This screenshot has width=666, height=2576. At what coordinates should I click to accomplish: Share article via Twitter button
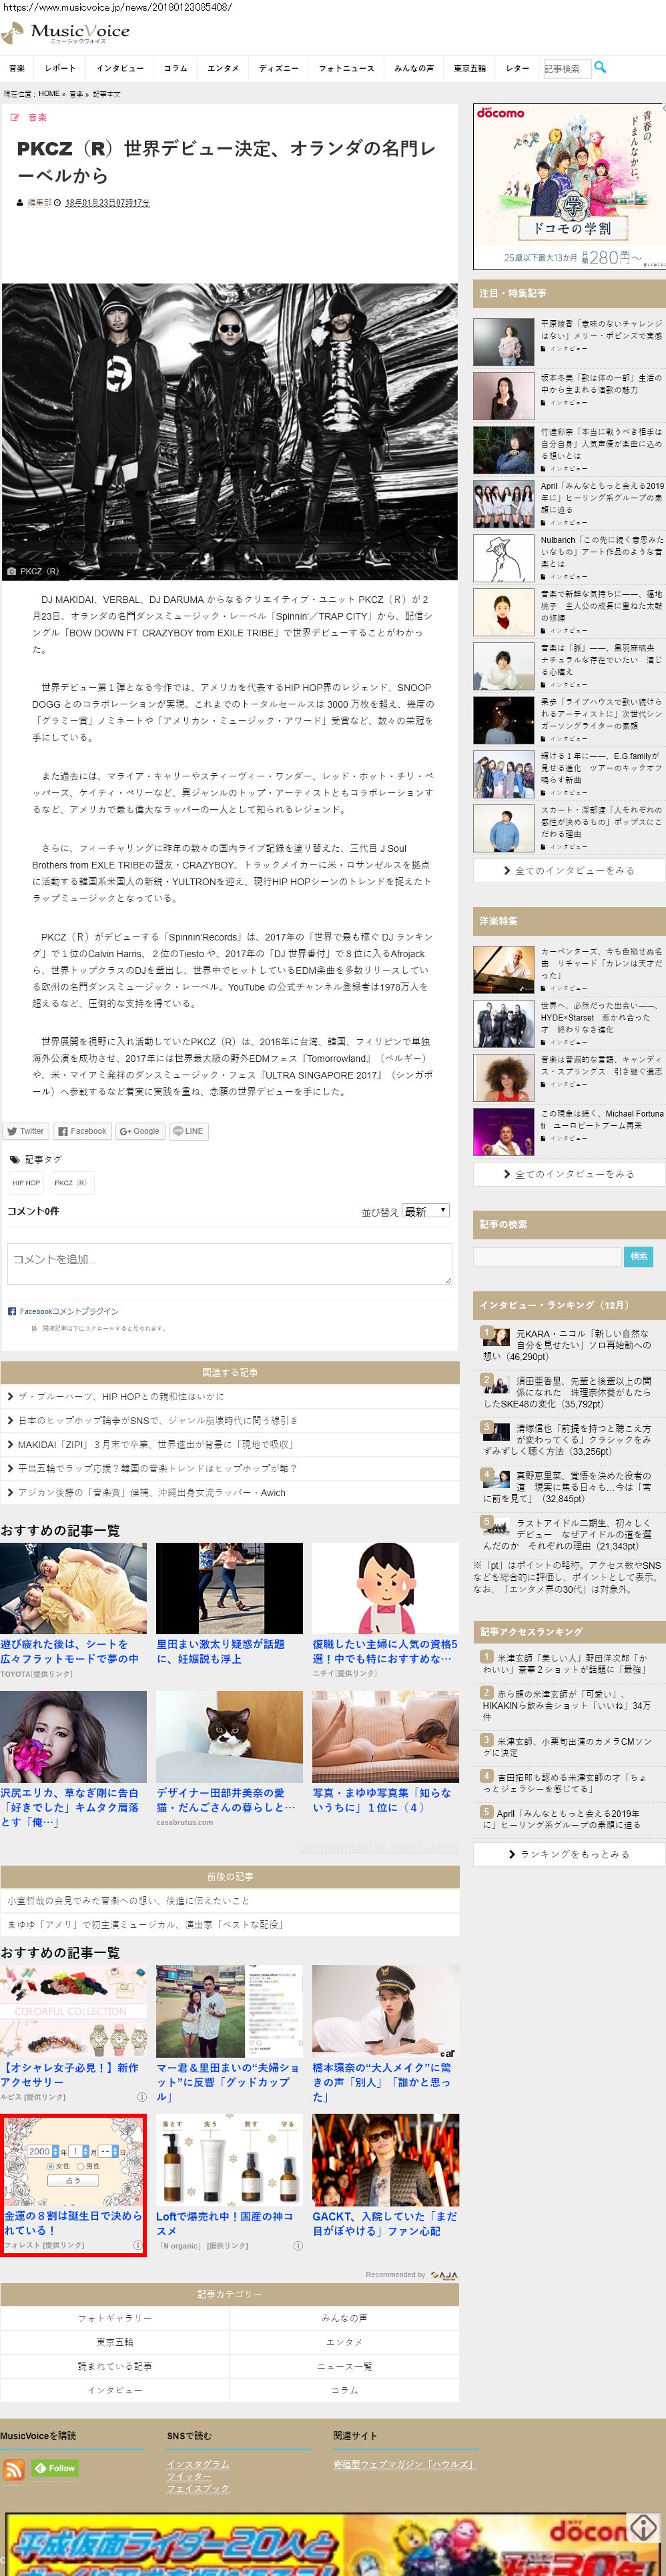point(26,1131)
